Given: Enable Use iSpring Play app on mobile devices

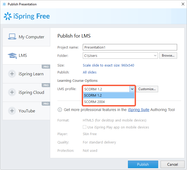Looking at the screenshot, I should [85, 127].
